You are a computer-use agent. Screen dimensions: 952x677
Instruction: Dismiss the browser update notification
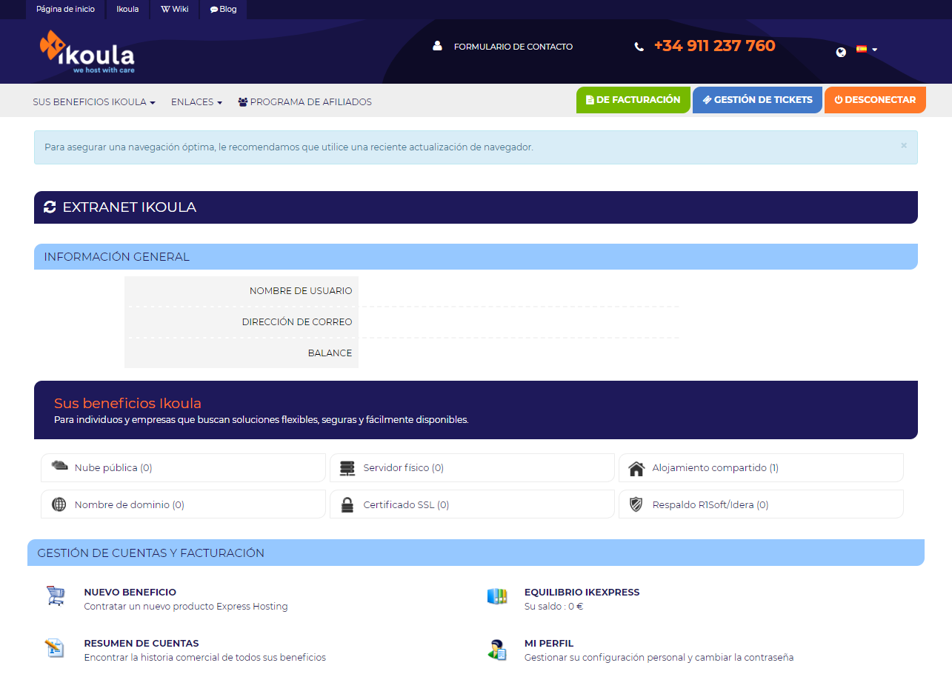(x=903, y=147)
